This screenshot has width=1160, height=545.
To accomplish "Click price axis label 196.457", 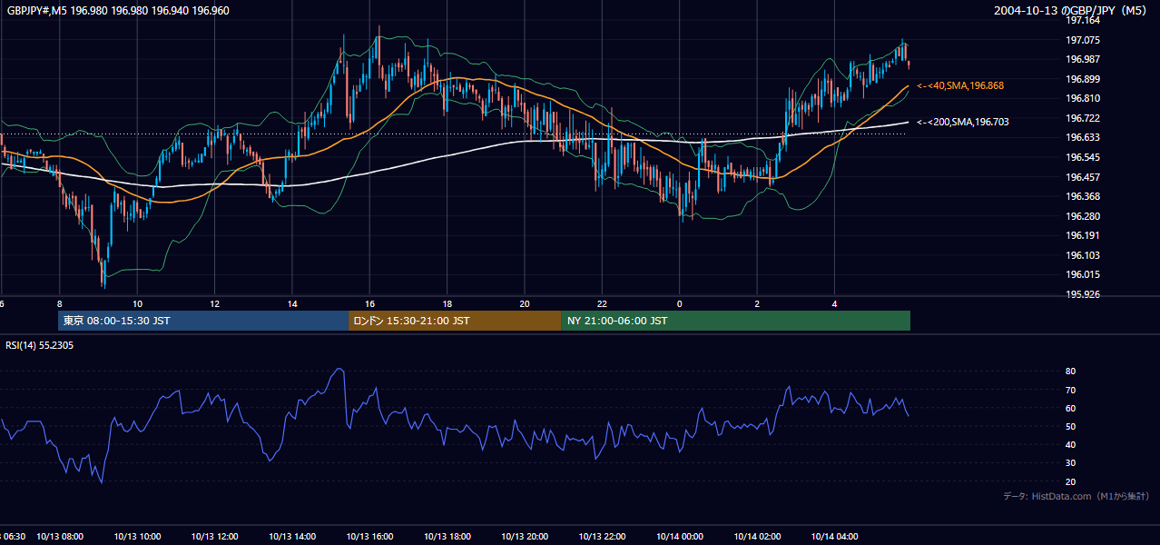I will click(1084, 177).
